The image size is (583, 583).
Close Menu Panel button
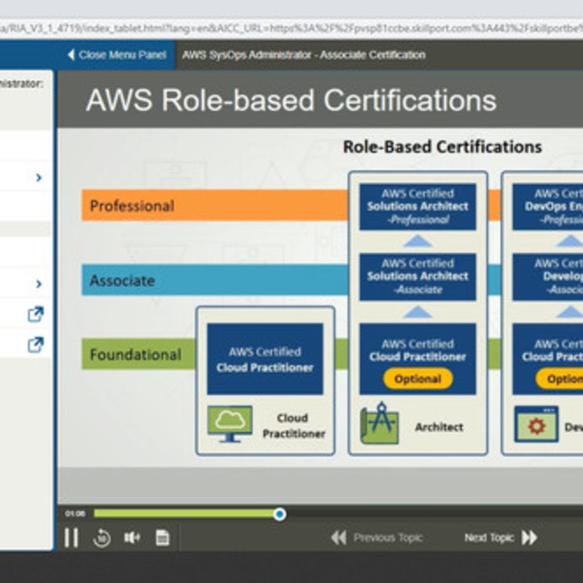[117, 55]
